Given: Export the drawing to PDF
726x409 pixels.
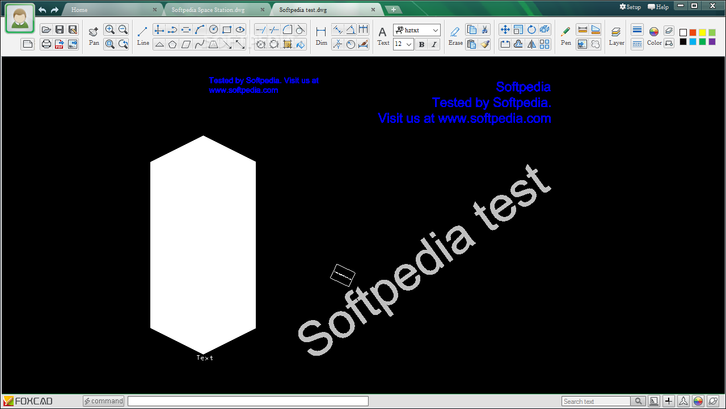Looking at the screenshot, I should point(60,44).
